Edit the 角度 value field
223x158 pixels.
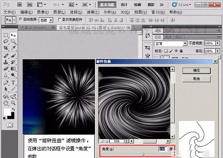pyautogui.click(x=163, y=149)
